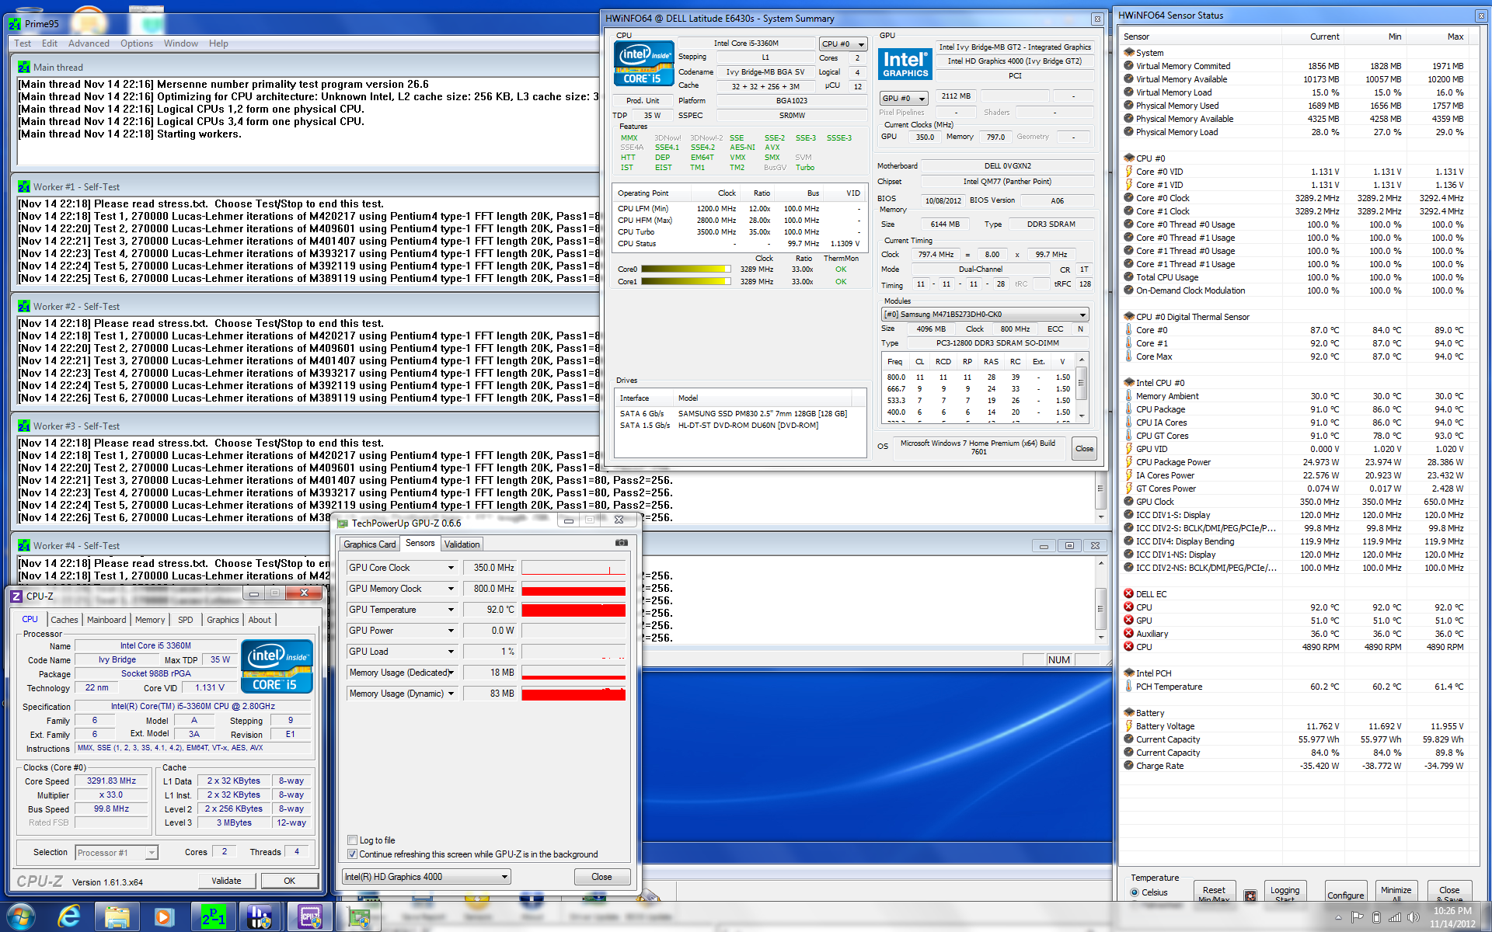The height and width of the screenshot is (932, 1492).
Task: Open the Windows Start menu orb
Action: click(x=21, y=917)
